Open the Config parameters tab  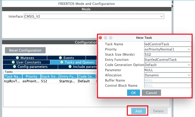[x=30, y=67]
